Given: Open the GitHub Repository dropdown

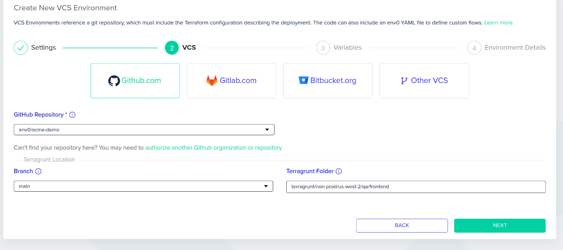Looking at the screenshot, I should 144,130.
